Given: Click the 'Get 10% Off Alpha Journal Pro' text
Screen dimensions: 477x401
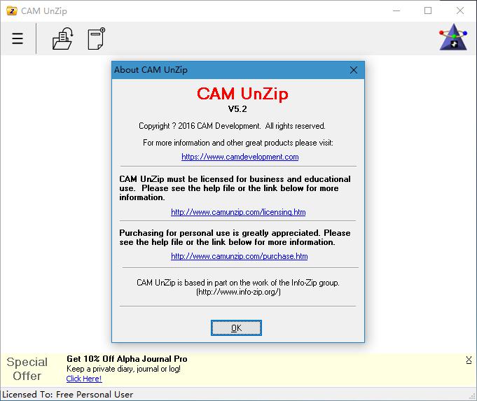Looking at the screenshot, I should 127,359.
